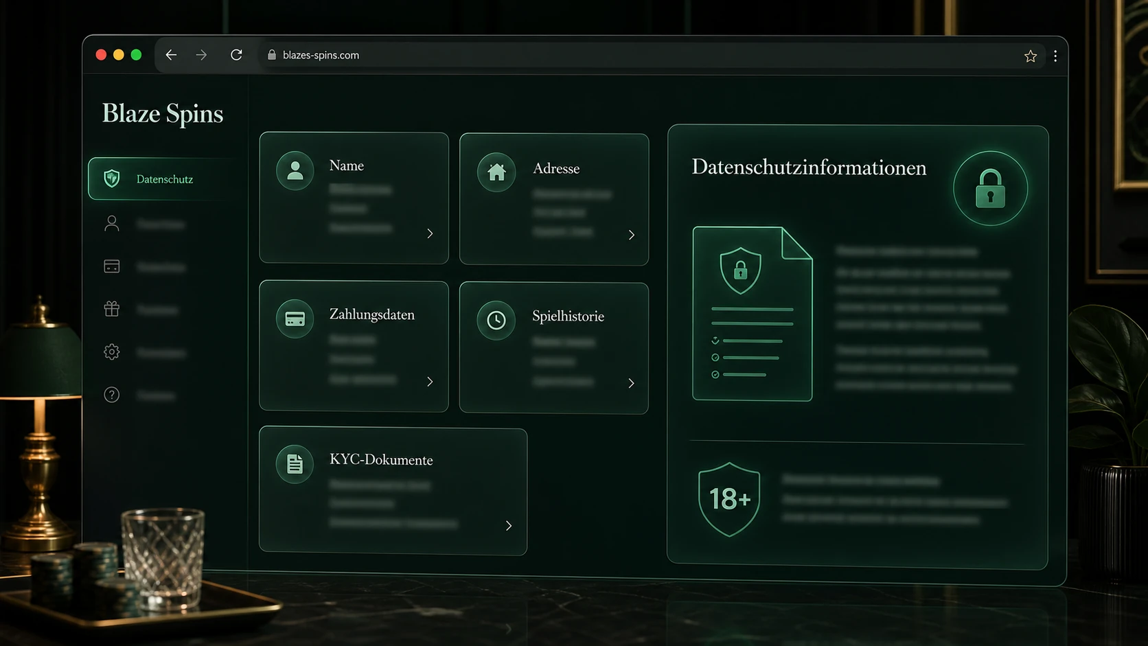
Task: Open the user profile sidebar icon
Action: point(112,223)
